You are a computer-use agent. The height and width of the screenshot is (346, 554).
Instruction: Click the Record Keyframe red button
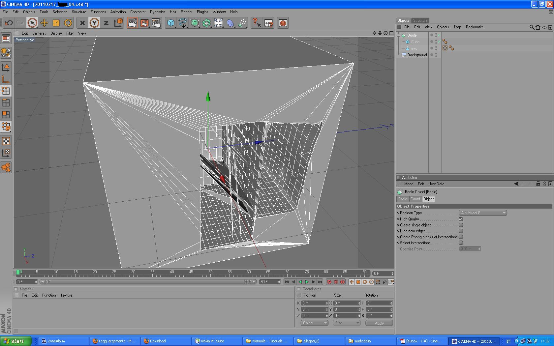(329, 282)
